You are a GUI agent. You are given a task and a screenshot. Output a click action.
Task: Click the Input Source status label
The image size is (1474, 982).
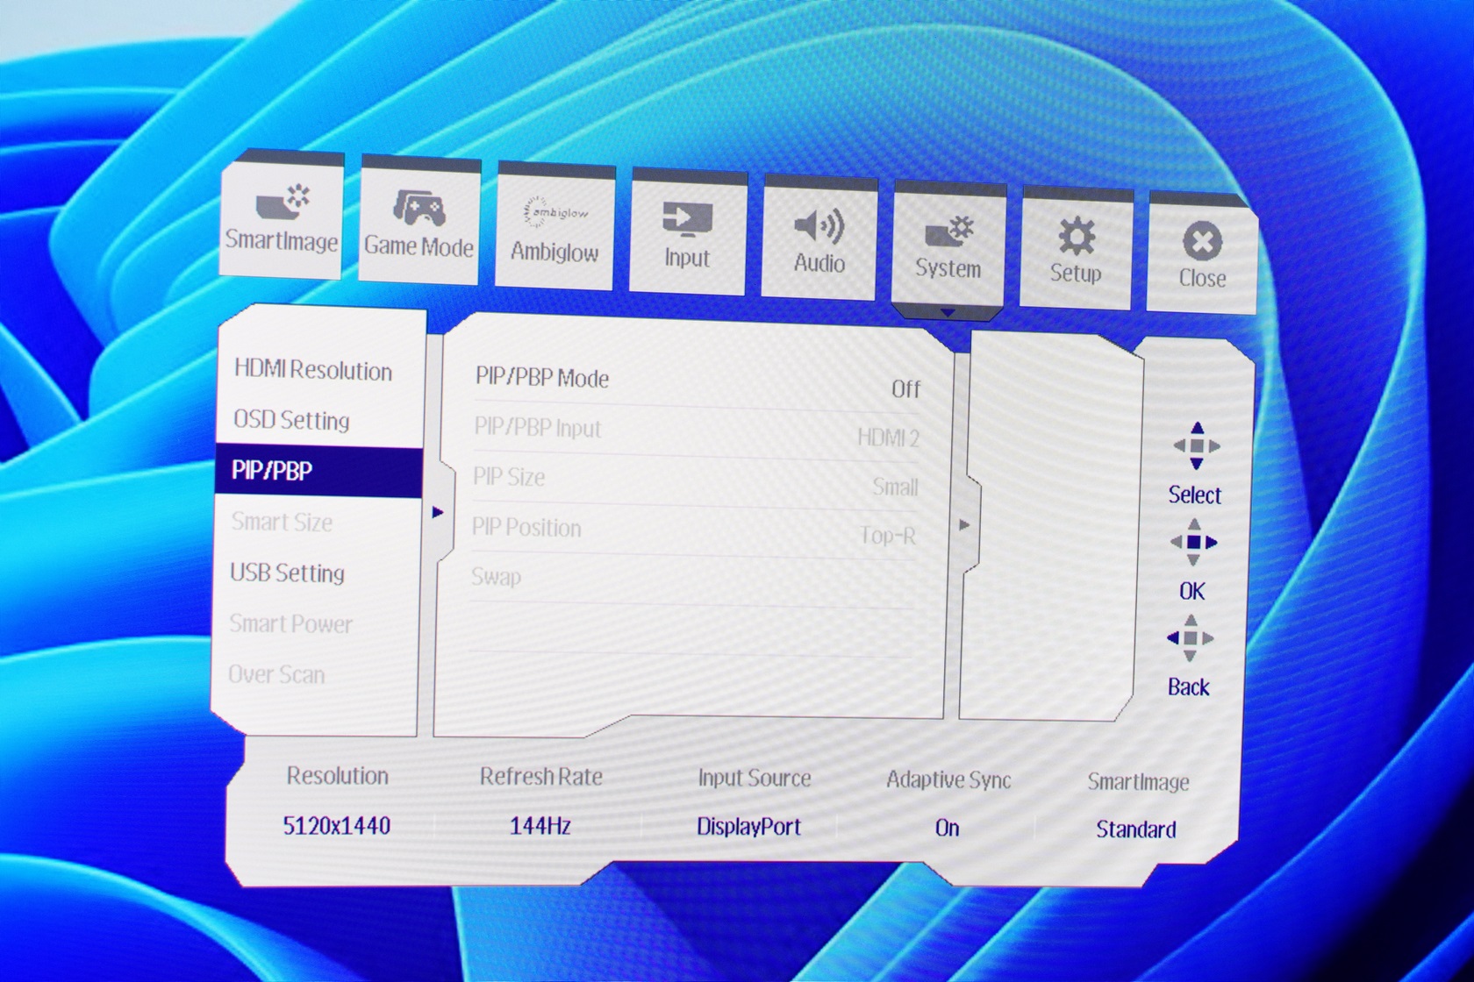click(755, 779)
